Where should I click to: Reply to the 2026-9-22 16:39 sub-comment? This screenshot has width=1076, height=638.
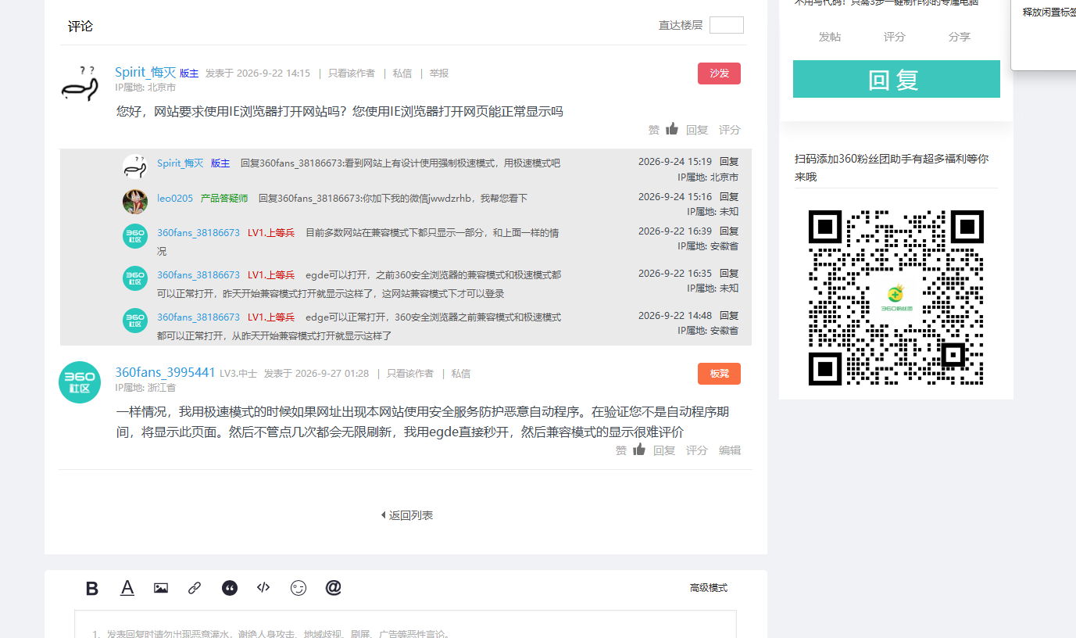[729, 231]
